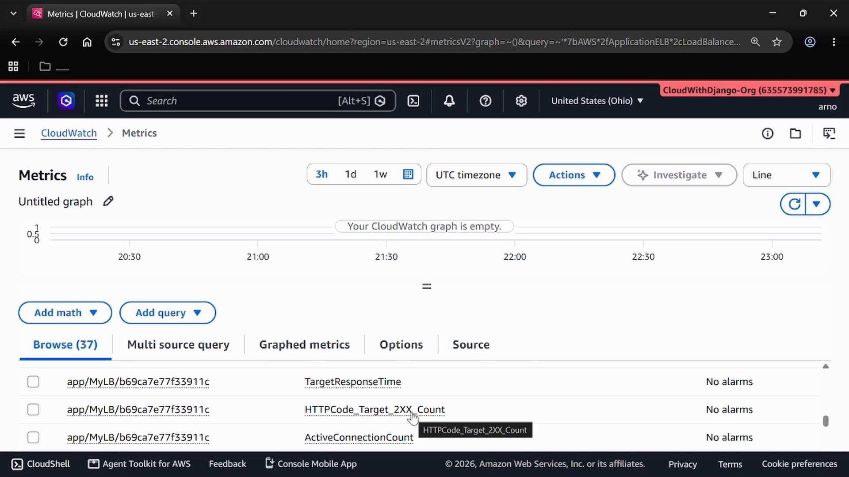Open the United States (Ohio) region selector
Viewport: 849px width, 477px height.
pos(597,101)
